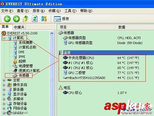
Task: Click the 主板 motherboard icon
Action: (9, 80)
